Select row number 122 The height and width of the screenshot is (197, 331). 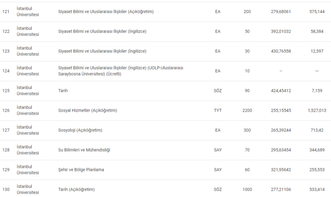(x=6, y=31)
